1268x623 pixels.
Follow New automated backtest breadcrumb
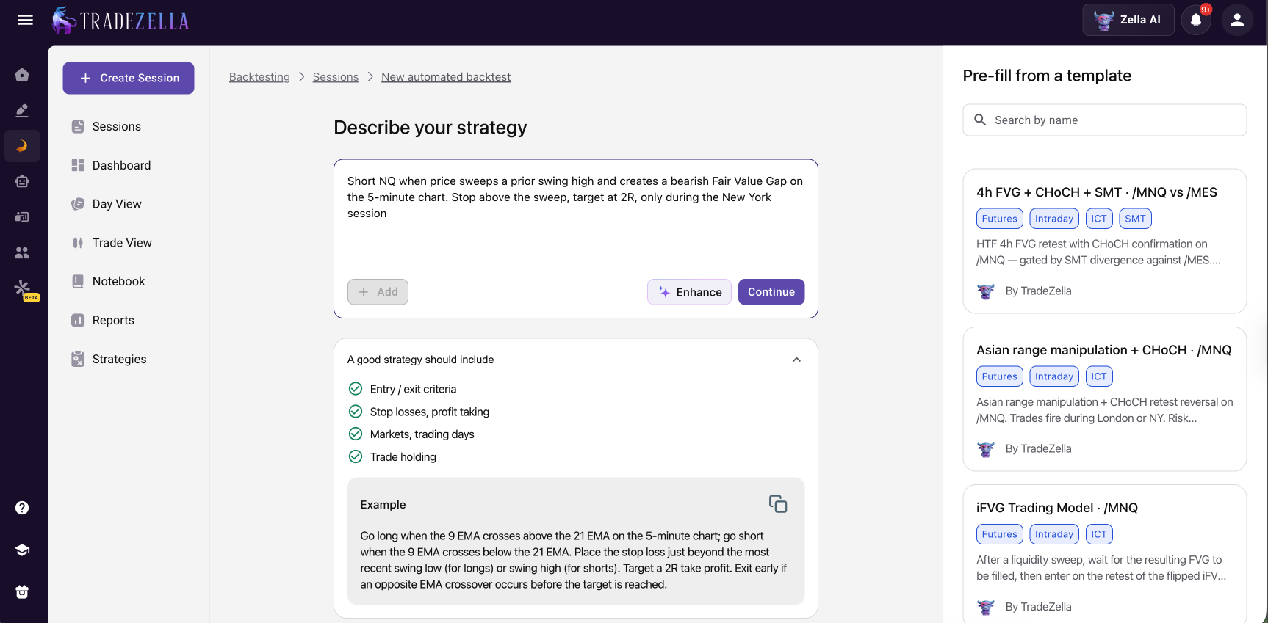click(x=446, y=77)
